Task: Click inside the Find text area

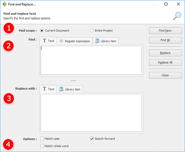Action: pos(91,60)
